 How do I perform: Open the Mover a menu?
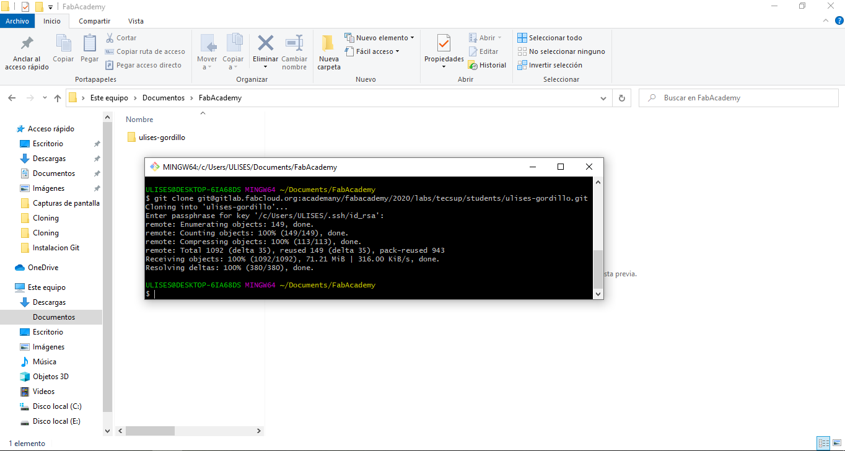(x=207, y=52)
